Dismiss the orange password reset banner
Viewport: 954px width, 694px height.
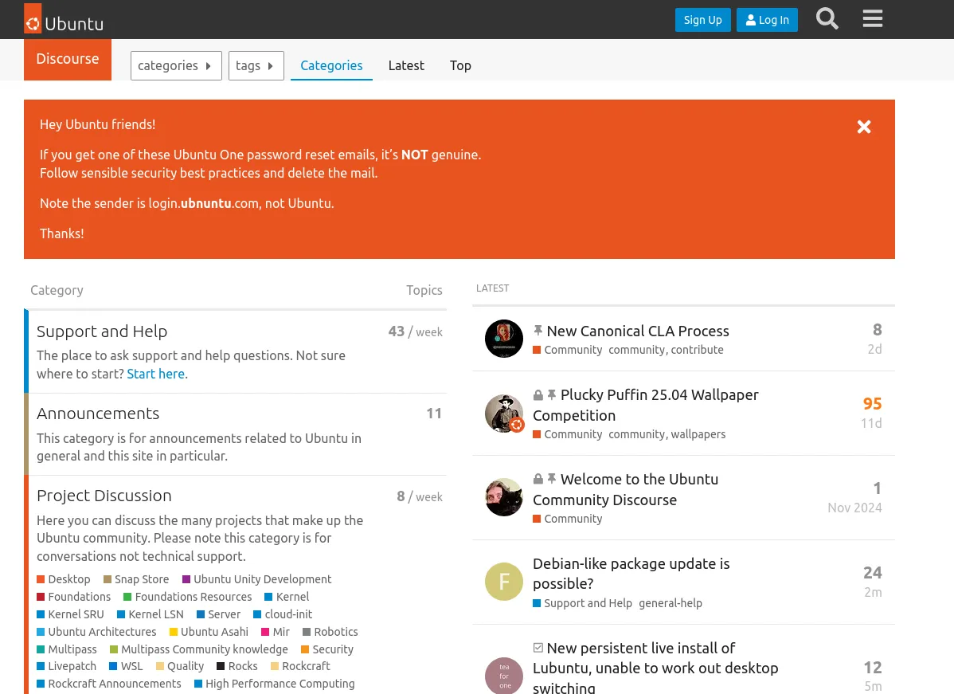coord(864,127)
